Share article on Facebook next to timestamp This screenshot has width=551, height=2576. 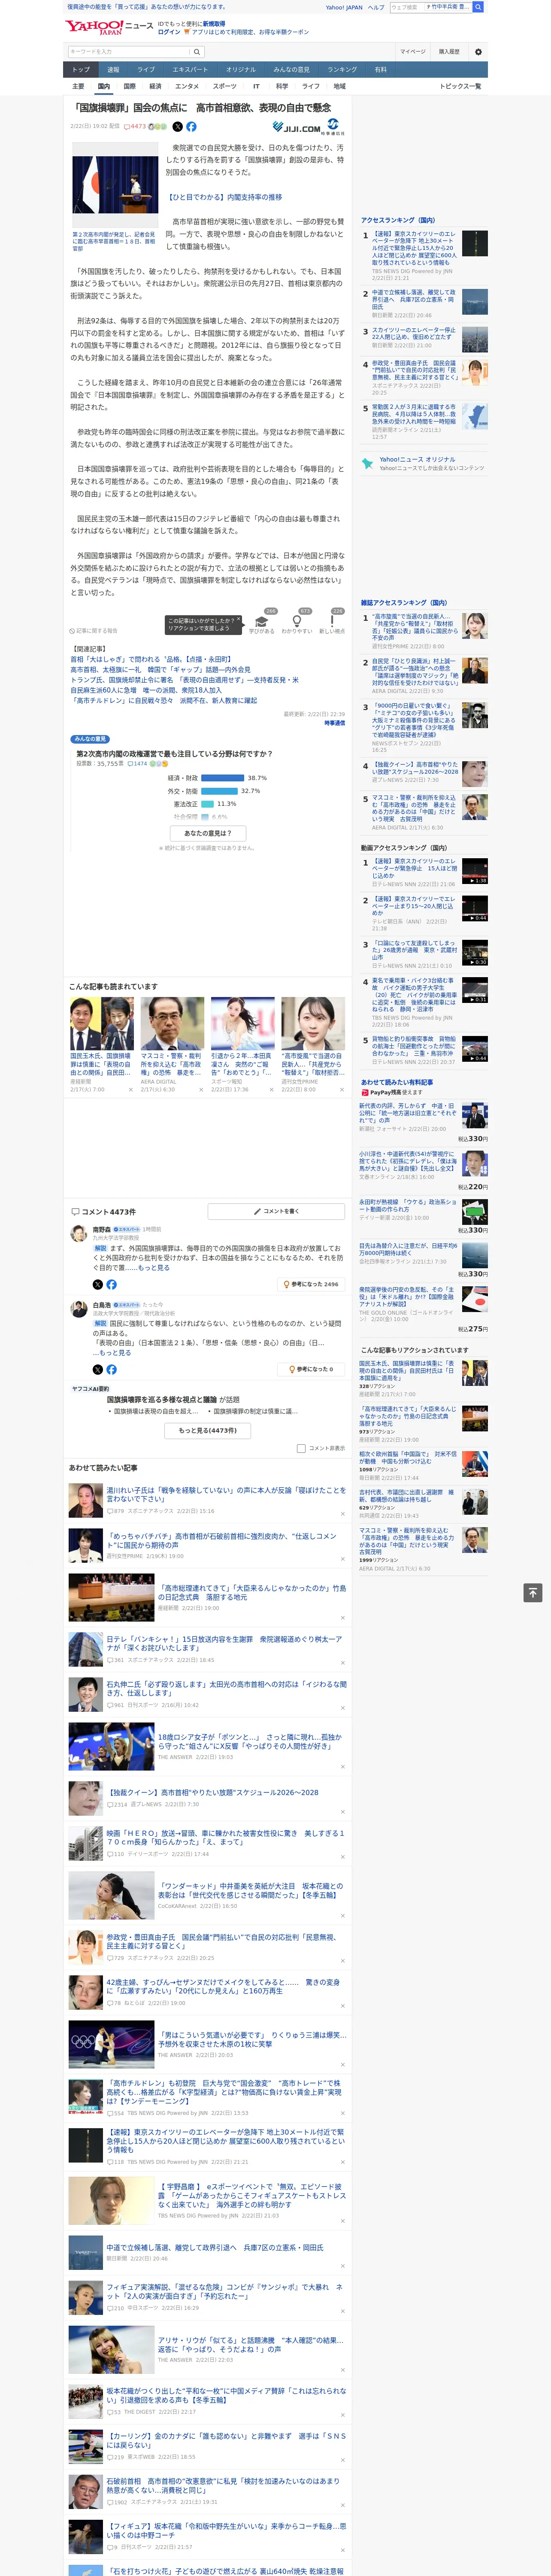[x=191, y=127]
